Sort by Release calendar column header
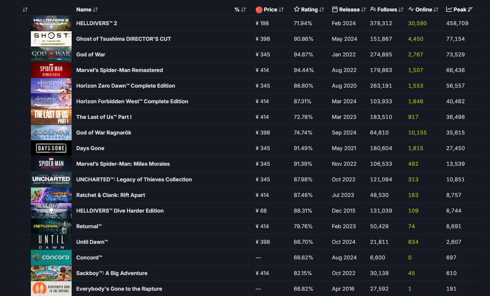Screen dimensions: 490x296 tap(349, 10)
